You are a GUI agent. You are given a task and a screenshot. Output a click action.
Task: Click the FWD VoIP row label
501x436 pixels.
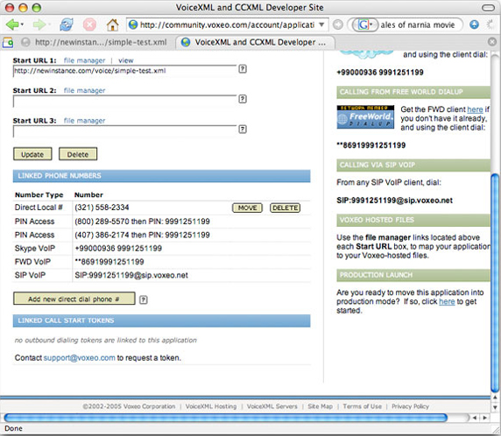tap(32, 262)
